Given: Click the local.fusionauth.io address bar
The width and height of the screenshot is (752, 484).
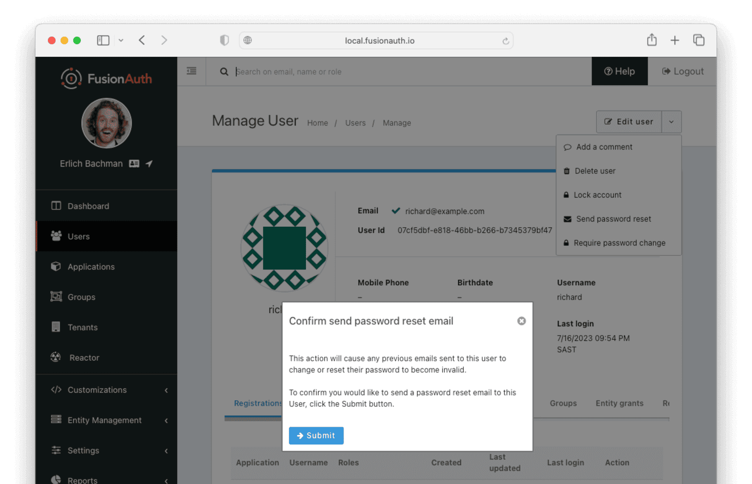Looking at the screenshot, I should click(376, 40).
